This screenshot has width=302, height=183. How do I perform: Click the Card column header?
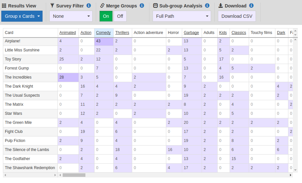pos(9,33)
